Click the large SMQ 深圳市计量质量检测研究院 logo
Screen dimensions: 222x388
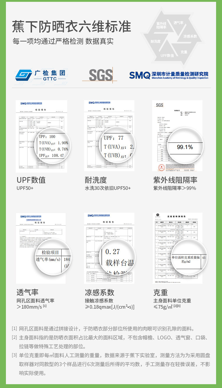169,75
